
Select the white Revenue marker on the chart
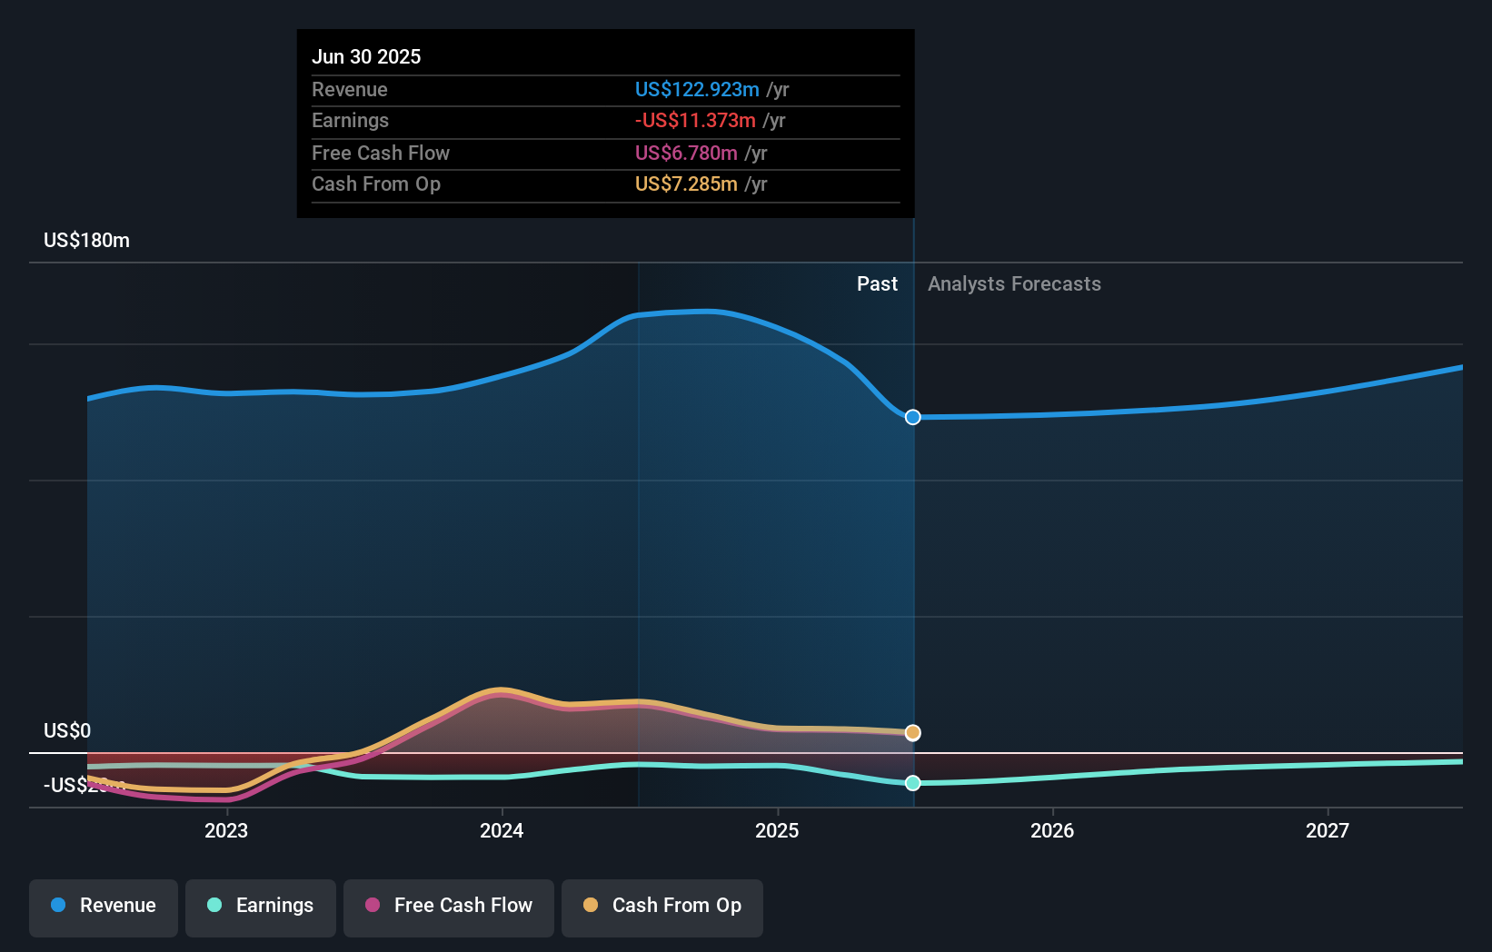(x=912, y=418)
